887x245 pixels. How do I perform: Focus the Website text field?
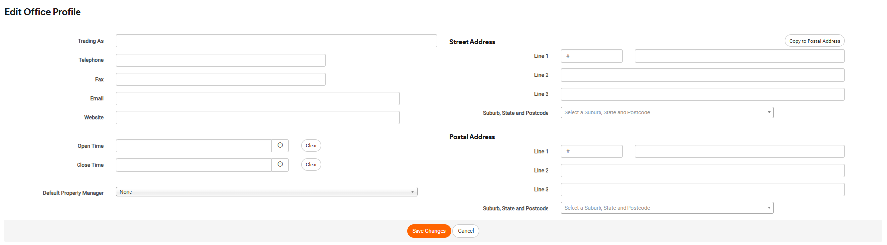pyautogui.click(x=258, y=118)
